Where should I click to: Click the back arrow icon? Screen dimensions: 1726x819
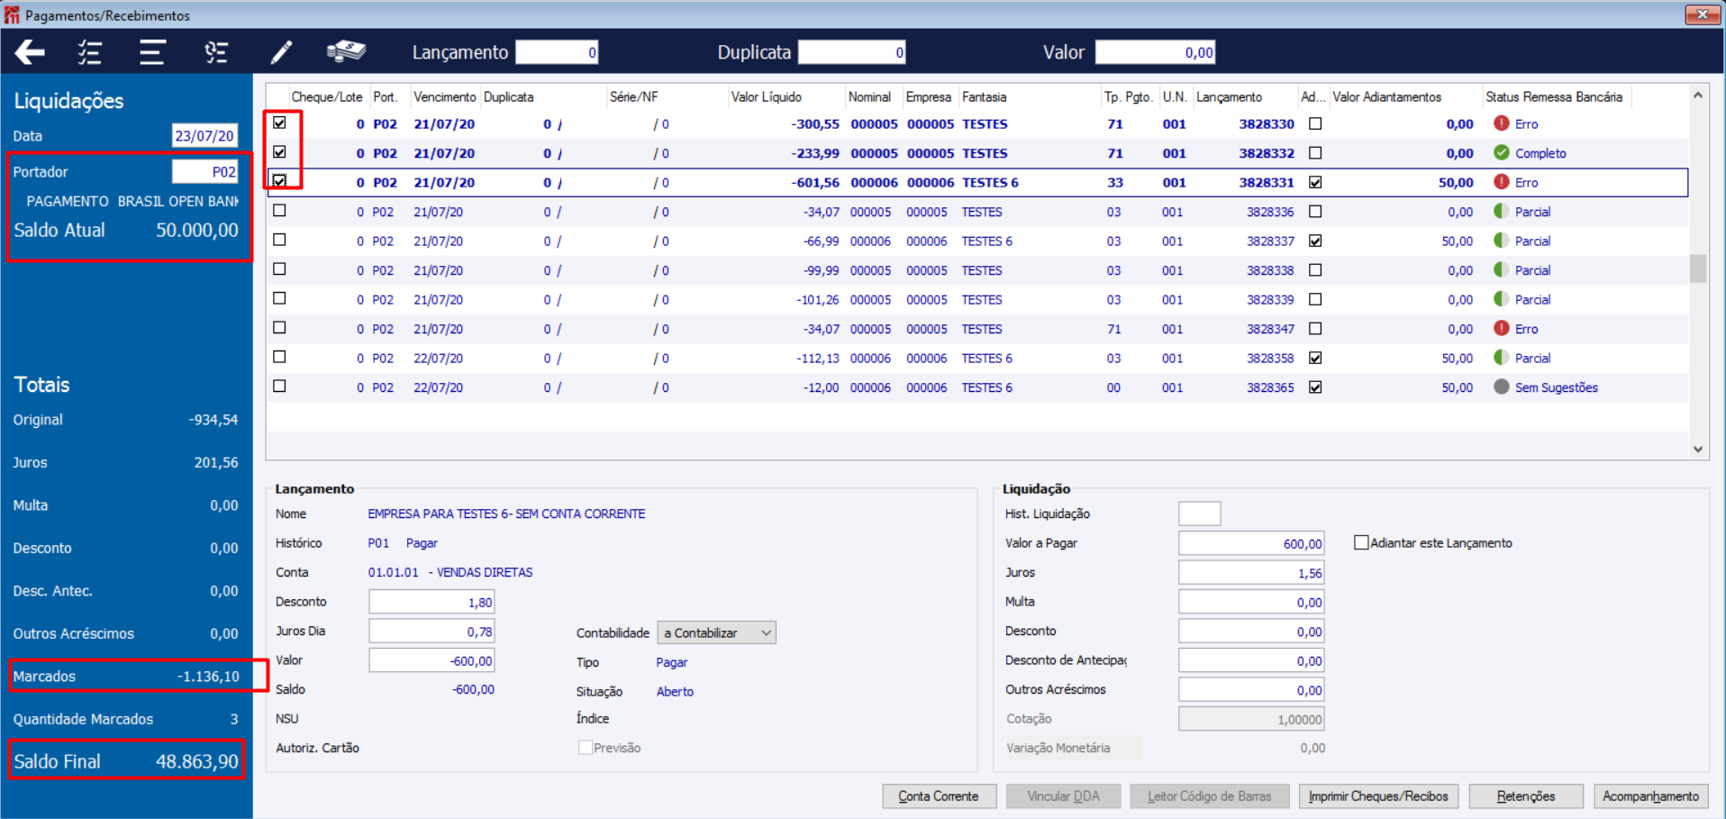click(x=30, y=52)
